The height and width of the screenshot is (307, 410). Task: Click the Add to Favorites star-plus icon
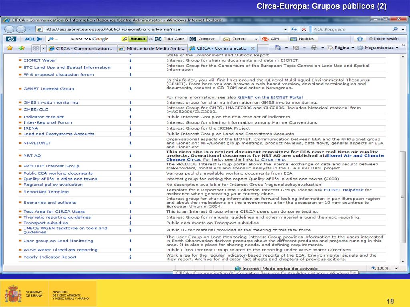point(22,48)
